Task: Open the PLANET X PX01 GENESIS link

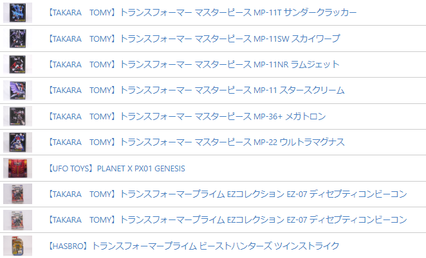Action: point(116,168)
